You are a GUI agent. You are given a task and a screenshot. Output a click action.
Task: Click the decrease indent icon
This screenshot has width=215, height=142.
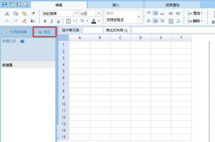171,13
